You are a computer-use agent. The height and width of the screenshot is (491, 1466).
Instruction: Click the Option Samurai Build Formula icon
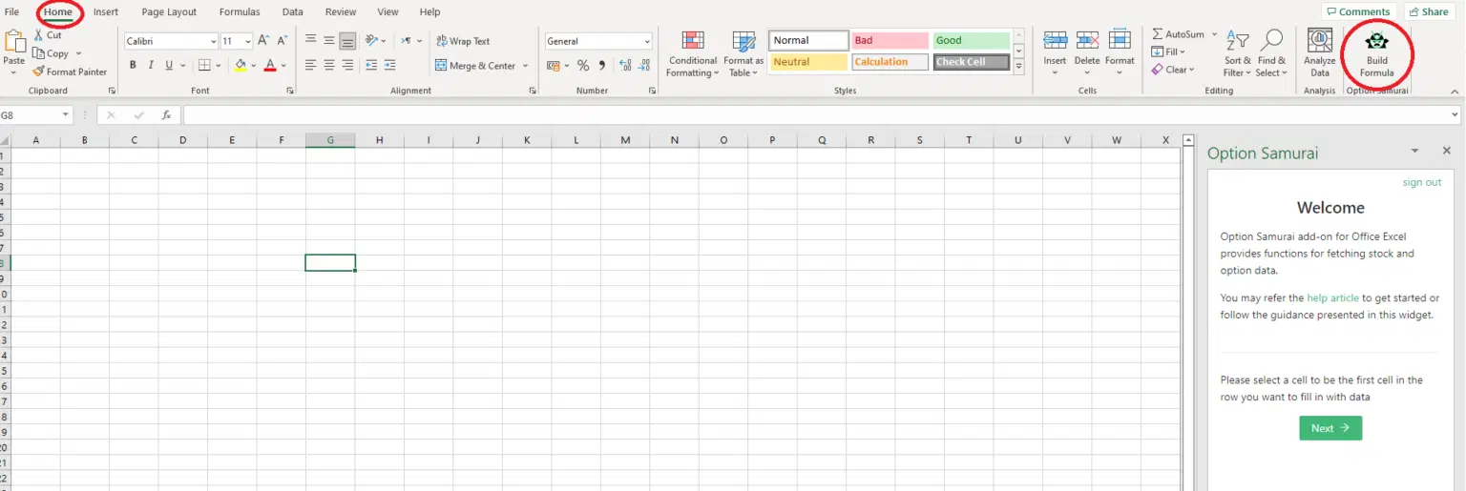pos(1376,43)
